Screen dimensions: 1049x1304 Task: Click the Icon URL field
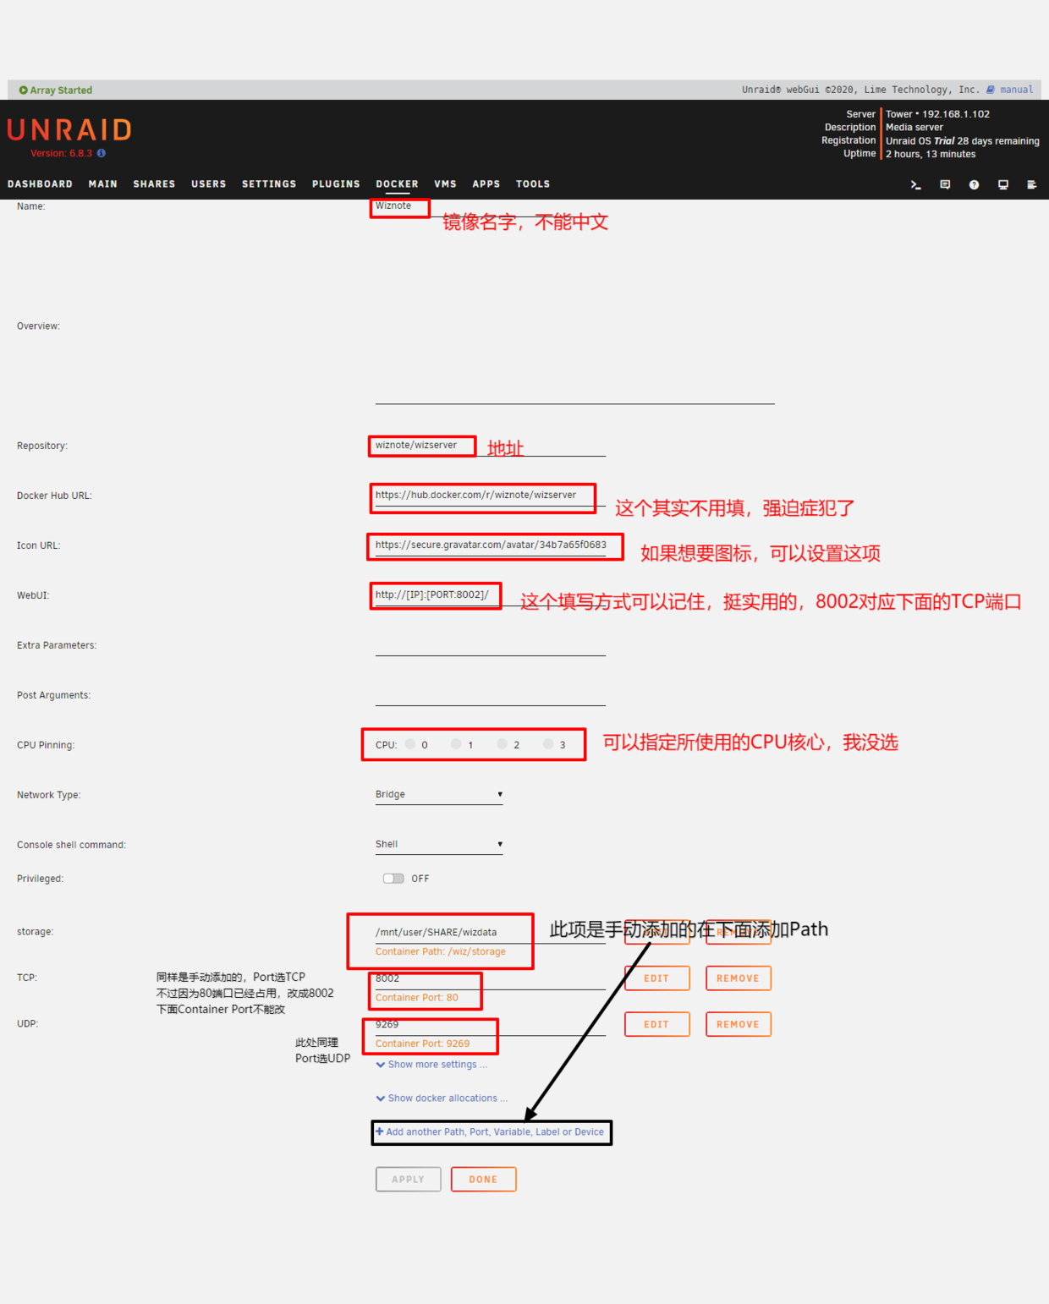491,545
